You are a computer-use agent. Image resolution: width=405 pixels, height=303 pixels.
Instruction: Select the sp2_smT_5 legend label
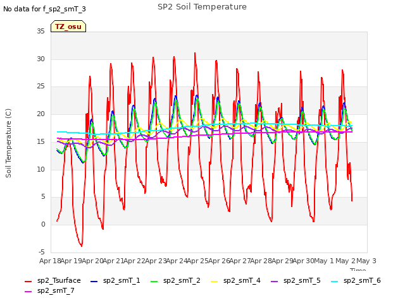(x=302, y=280)
